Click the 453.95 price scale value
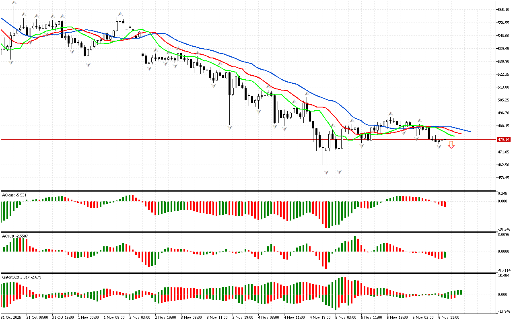 point(503,178)
